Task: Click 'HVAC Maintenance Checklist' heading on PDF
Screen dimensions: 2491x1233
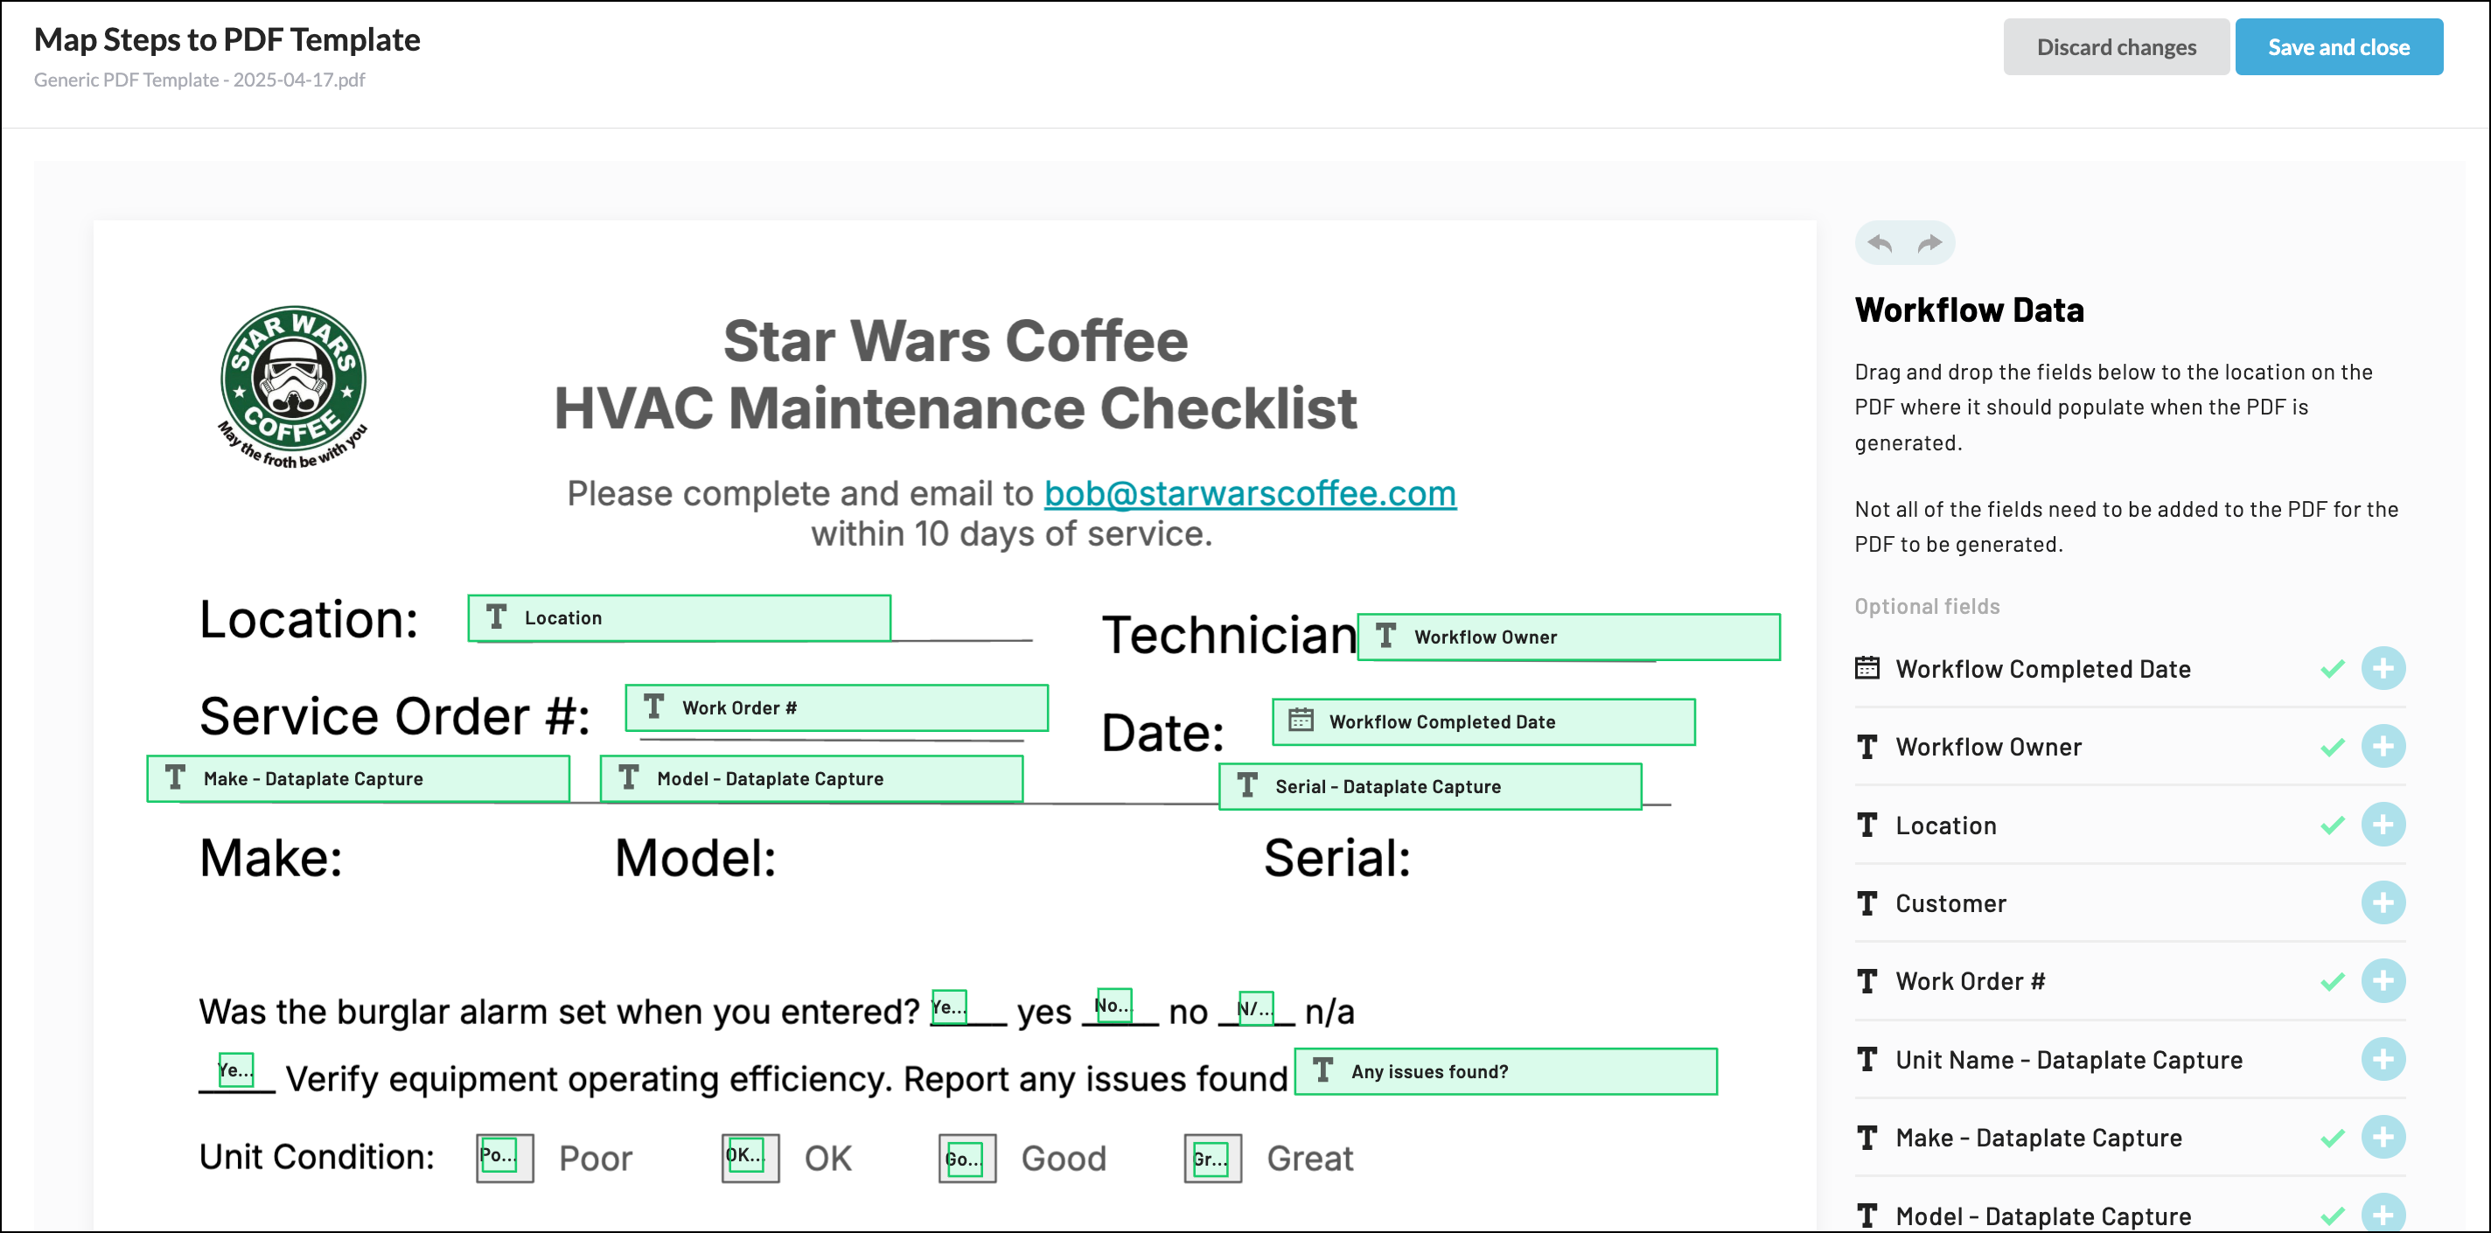Action: (955, 408)
